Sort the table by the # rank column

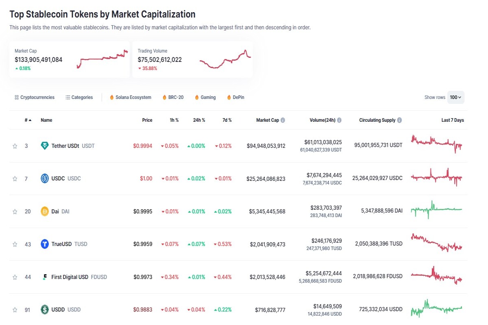point(28,120)
